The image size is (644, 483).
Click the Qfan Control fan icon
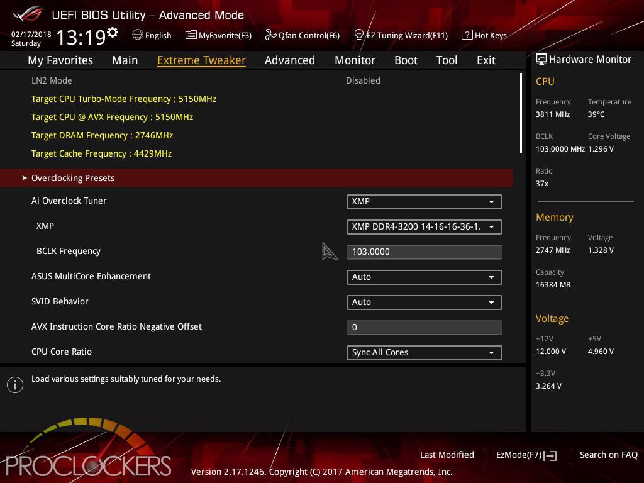(270, 35)
